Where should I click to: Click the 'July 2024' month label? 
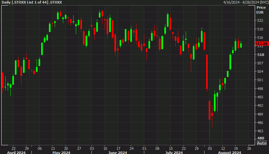(x=174, y=152)
